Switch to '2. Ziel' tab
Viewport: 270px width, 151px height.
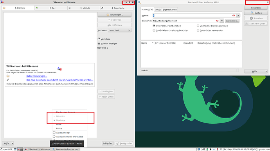pos(51,8)
